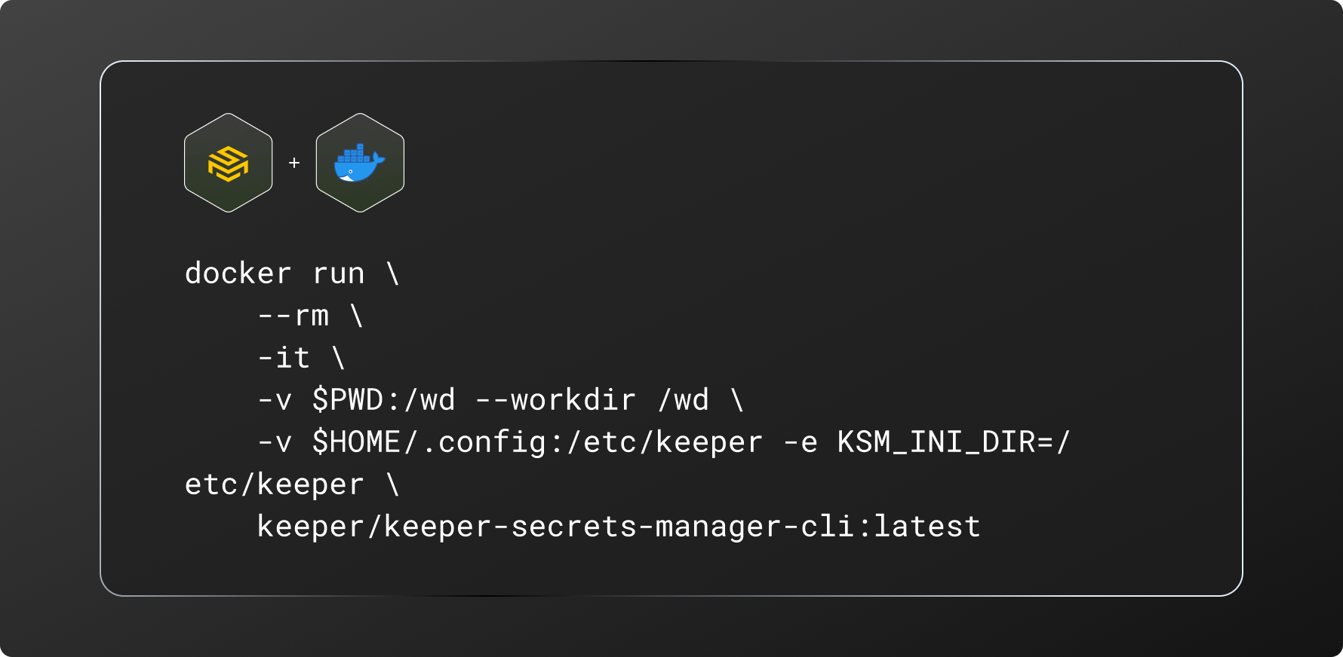The height and width of the screenshot is (657, 1343).
Task: Click the word "run" in the first line
Action: pos(339,273)
